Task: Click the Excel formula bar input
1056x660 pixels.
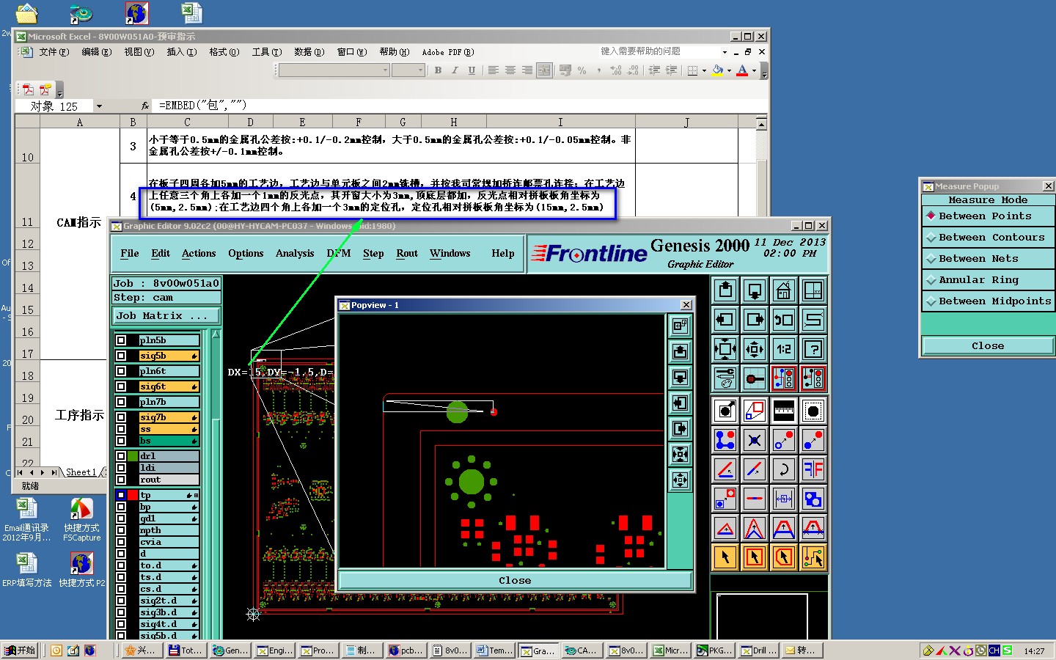Action: click(458, 106)
